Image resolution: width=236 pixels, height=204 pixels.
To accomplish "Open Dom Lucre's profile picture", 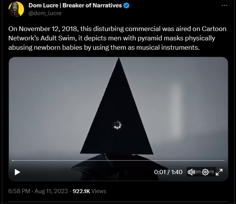I will 16,9.
